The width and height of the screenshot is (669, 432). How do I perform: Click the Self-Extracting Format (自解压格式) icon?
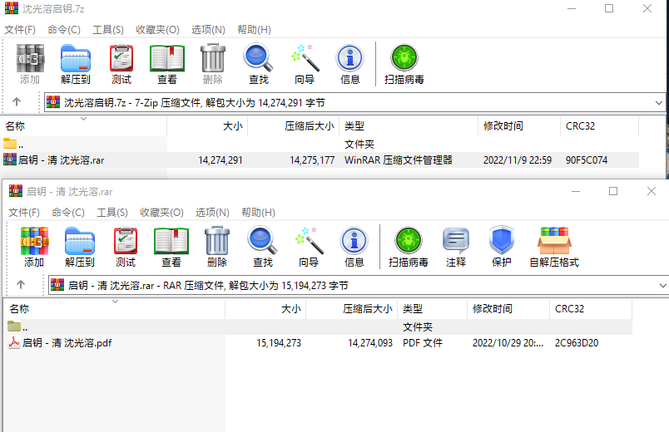553,248
